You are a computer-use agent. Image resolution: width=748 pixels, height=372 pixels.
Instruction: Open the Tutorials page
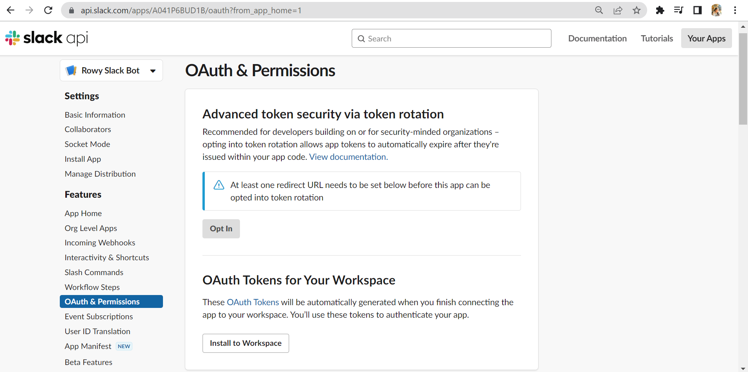point(657,38)
